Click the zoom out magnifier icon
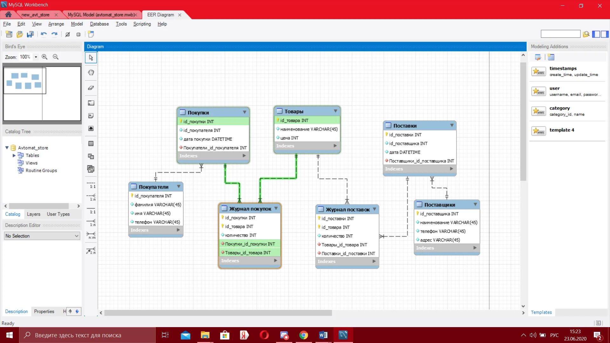 click(x=56, y=57)
